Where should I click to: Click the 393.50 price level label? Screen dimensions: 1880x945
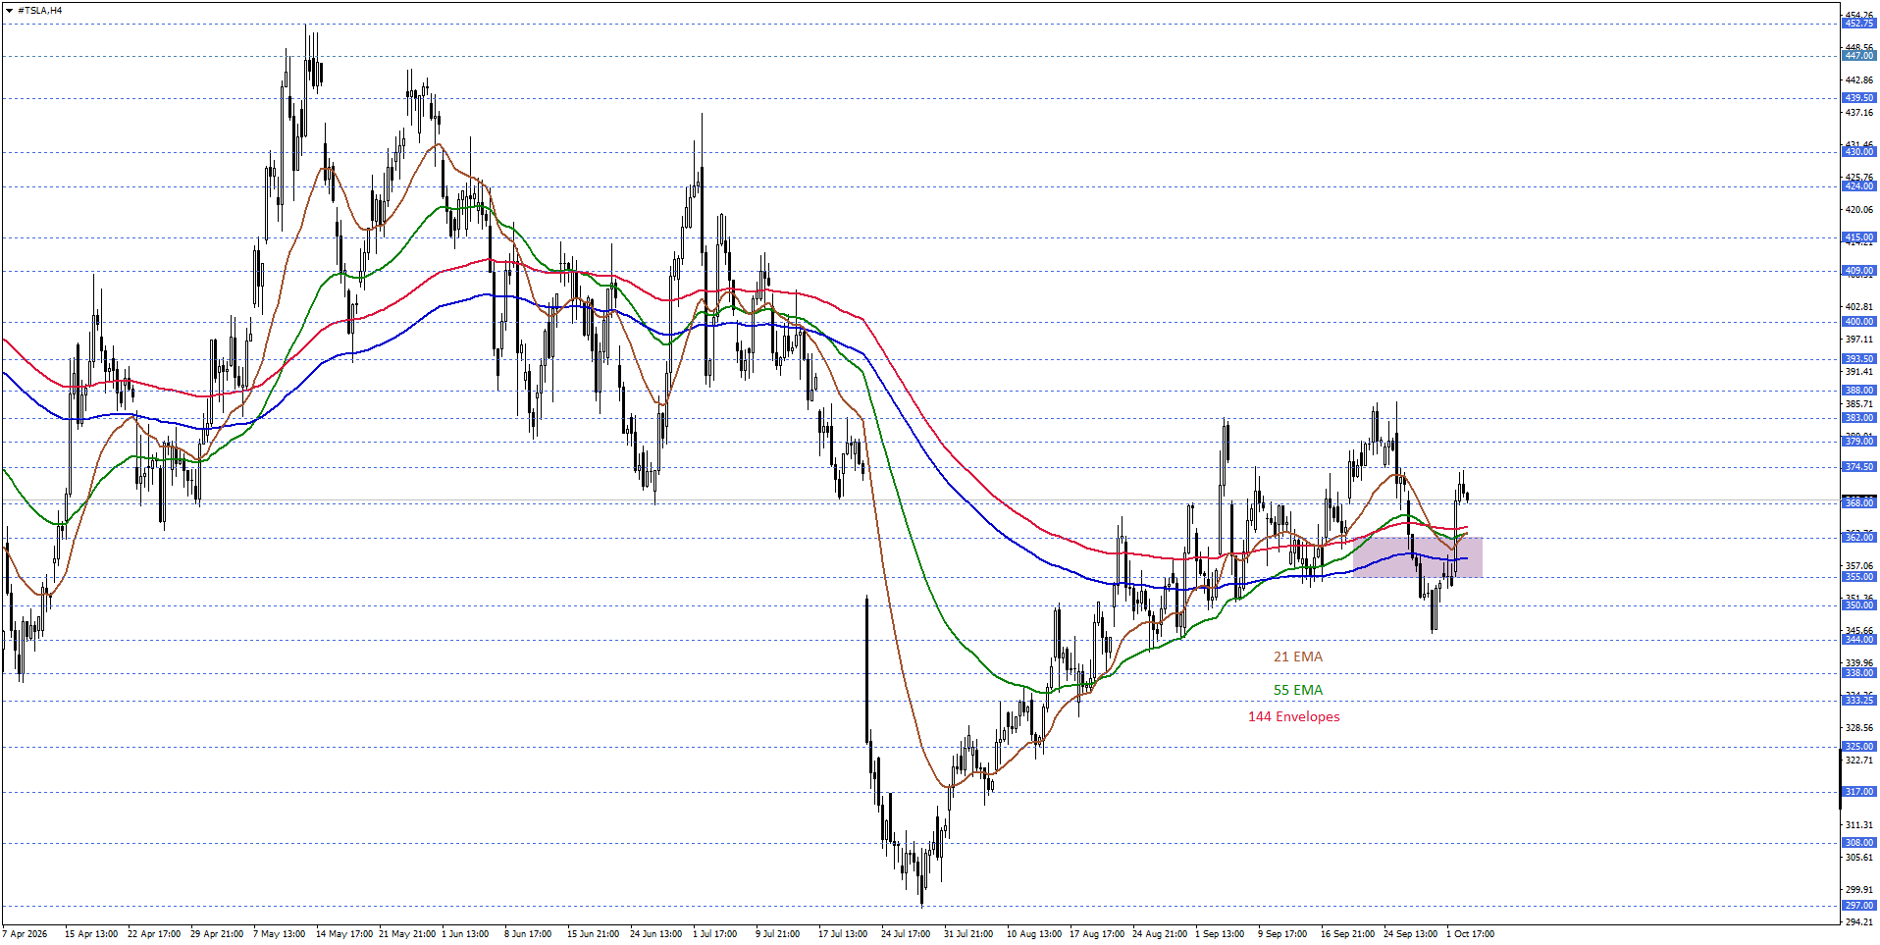(1858, 359)
